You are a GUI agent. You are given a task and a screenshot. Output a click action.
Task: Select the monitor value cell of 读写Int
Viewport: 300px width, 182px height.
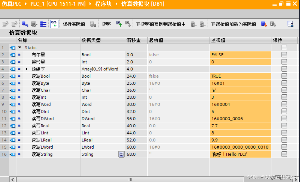tap(240, 97)
